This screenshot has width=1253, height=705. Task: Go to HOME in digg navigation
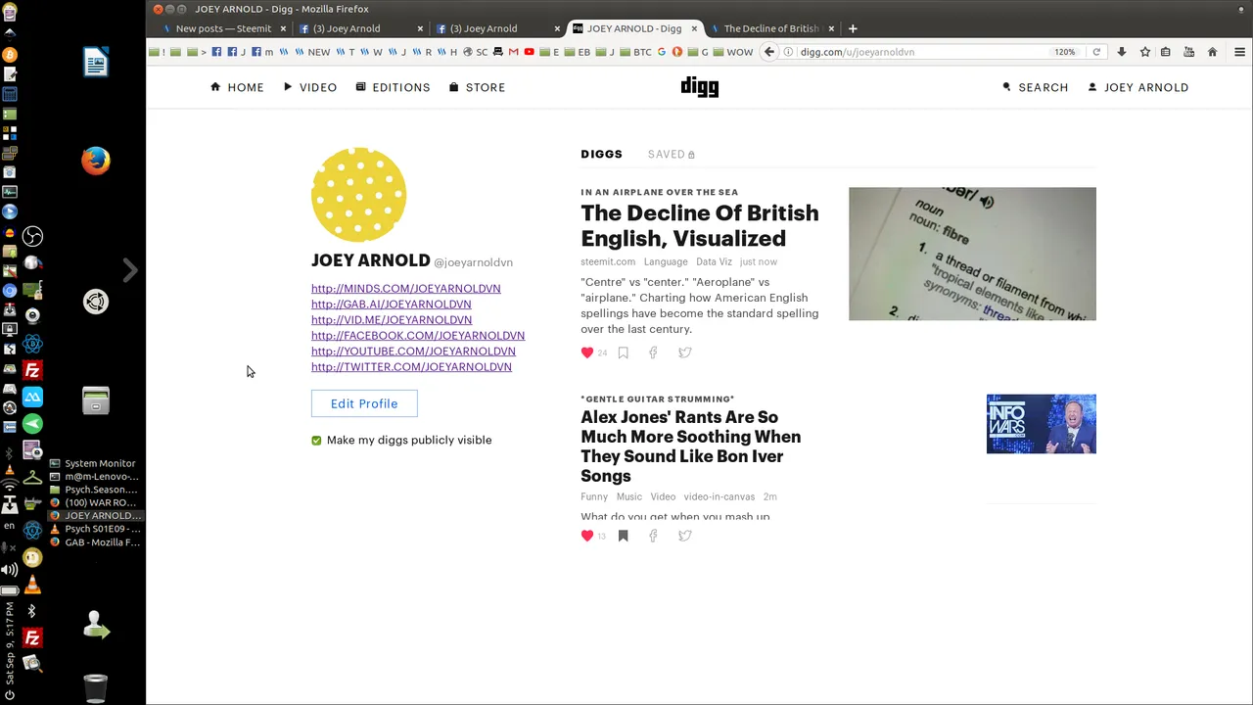(x=237, y=87)
